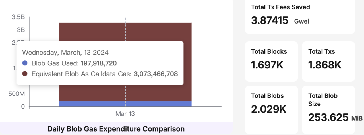Screen dimensions: 364x135
Task: Click the 253.625 MiB value
Action: [332, 117]
